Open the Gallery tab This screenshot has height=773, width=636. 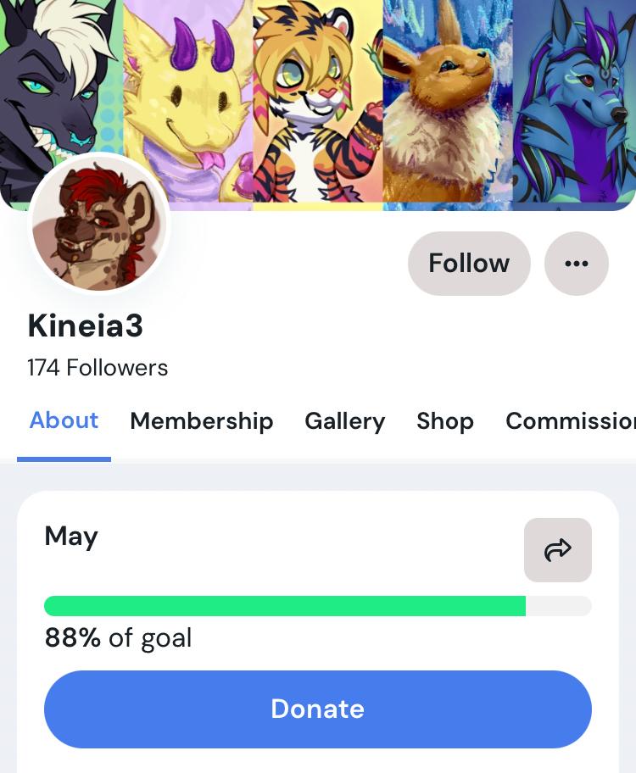[345, 421]
